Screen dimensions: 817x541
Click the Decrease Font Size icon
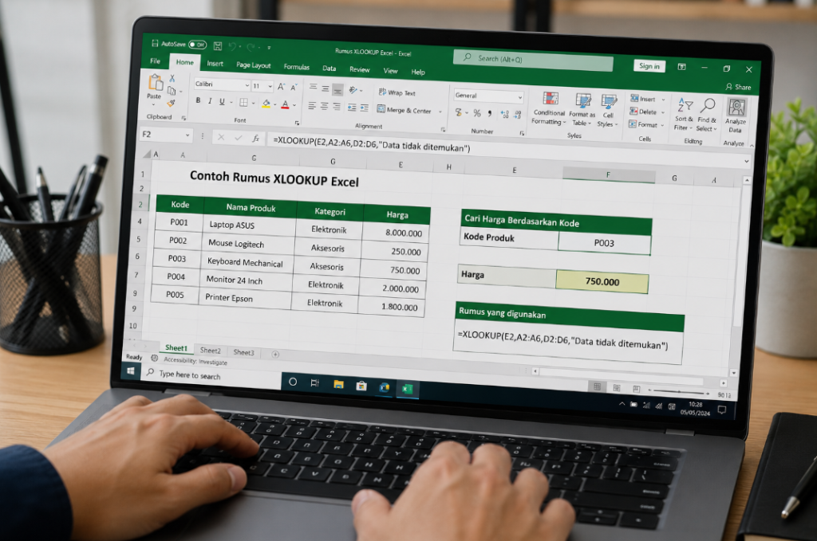tap(294, 88)
